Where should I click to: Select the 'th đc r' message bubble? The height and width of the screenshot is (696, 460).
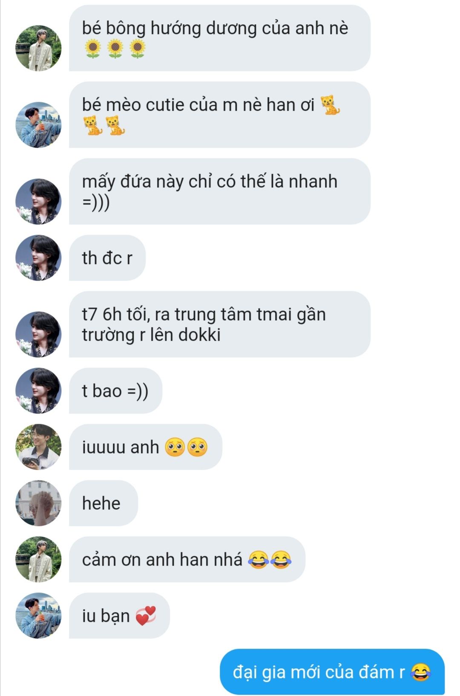pyautogui.click(x=107, y=258)
